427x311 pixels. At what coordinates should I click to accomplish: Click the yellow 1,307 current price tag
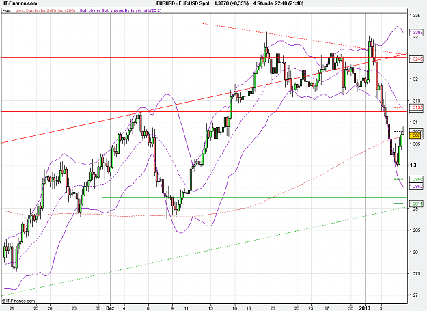[x=415, y=135]
